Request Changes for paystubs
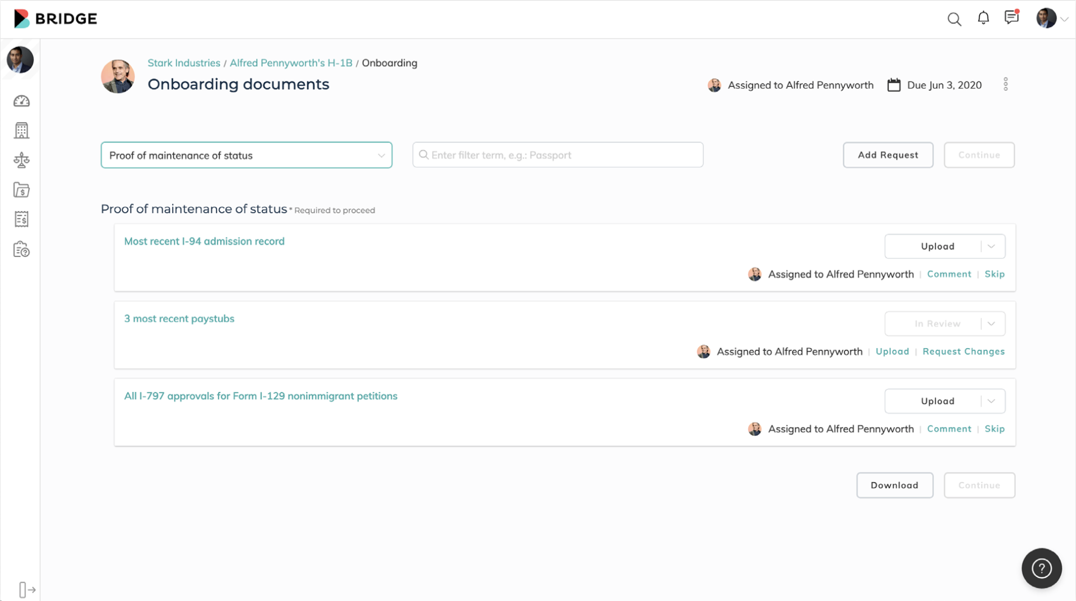The height and width of the screenshot is (601, 1076). click(x=963, y=352)
